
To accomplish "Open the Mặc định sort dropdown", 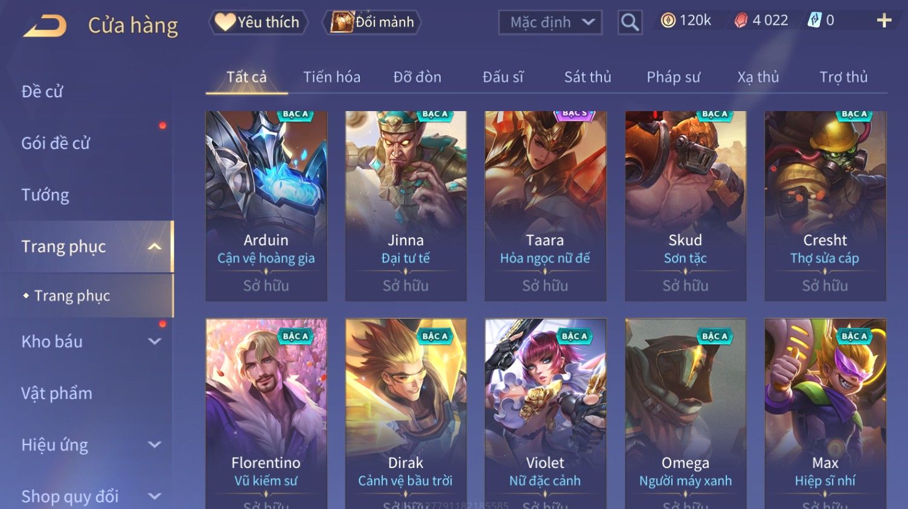I will click(x=550, y=23).
